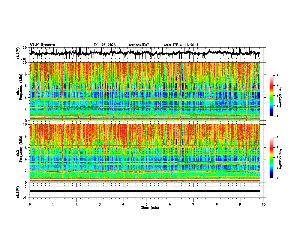Image resolution: width=297 pixels, height=229 pixels.
Task: Click the VLF Spectra title text
Action: [42, 45]
